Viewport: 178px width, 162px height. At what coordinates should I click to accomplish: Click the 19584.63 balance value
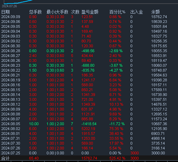[x=159, y=75]
